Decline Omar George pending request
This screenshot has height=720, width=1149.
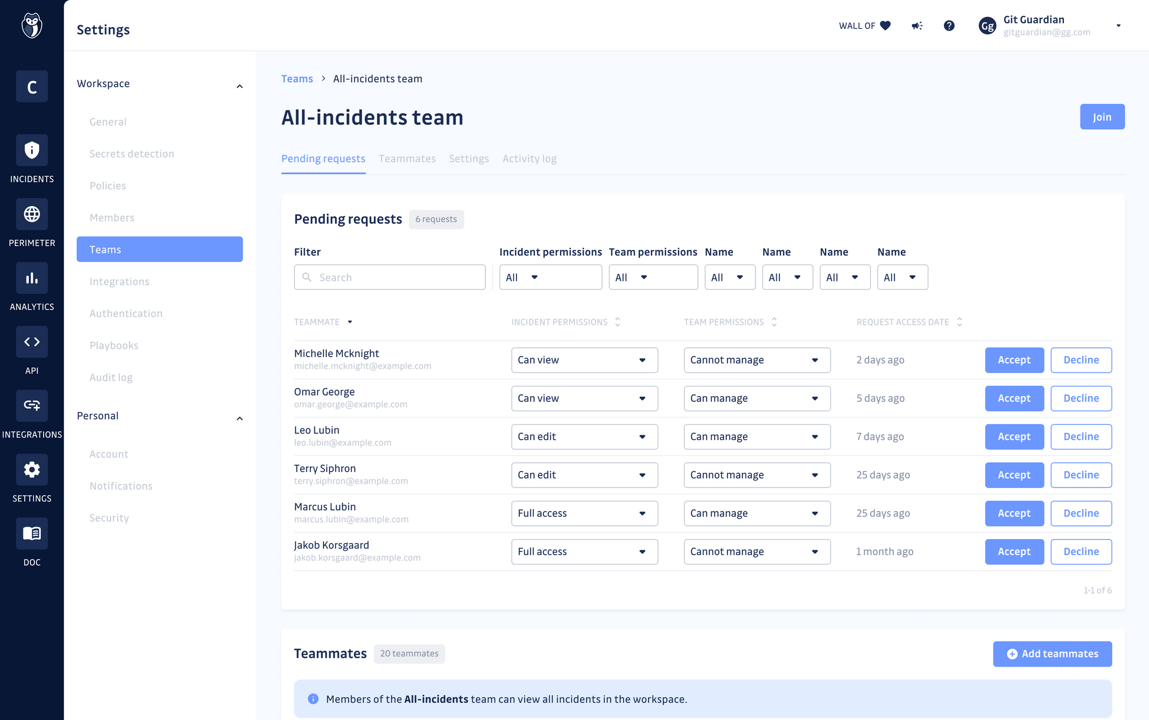pos(1080,397)
